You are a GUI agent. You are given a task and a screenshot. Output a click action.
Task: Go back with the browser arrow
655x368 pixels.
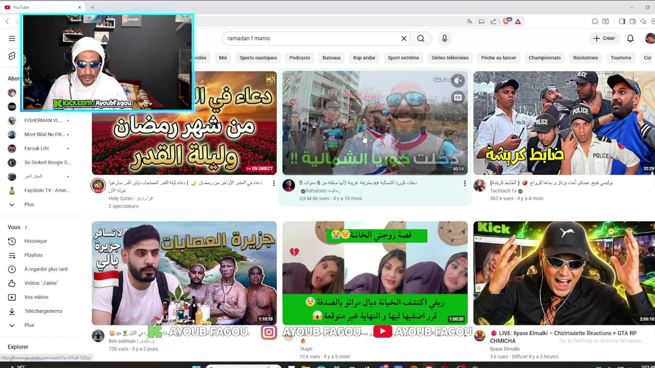coord(7,21)
